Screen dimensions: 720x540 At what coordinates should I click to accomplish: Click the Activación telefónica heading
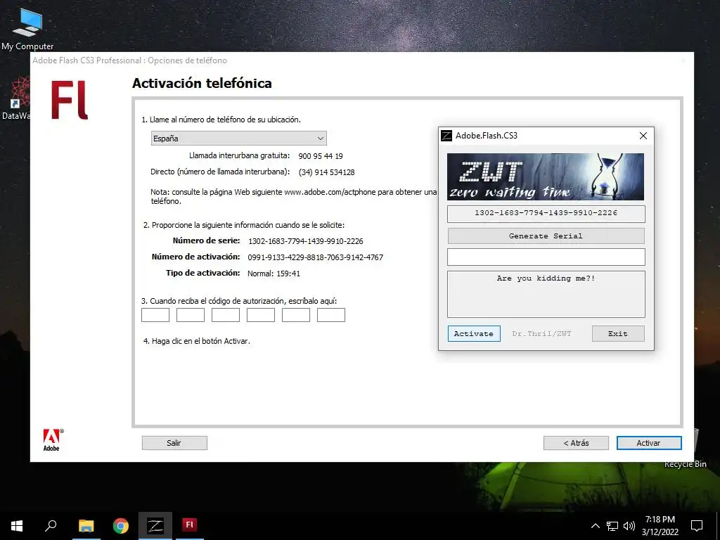tap(202, 83)
